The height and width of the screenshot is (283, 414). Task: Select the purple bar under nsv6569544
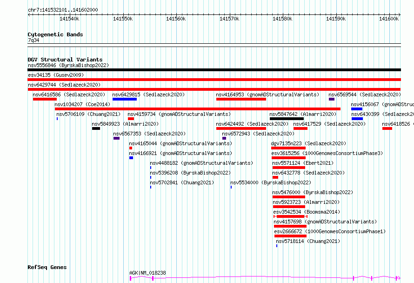click(332, 99)
